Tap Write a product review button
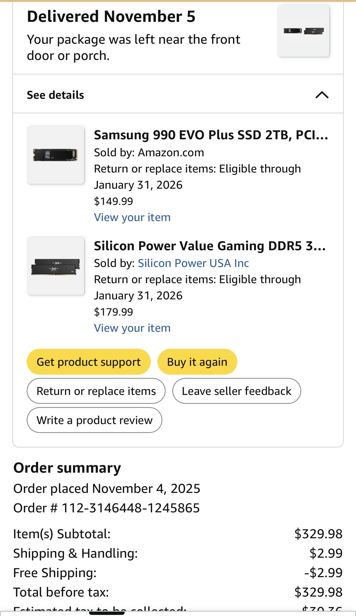The image size is (356, 616). (94, 420)
